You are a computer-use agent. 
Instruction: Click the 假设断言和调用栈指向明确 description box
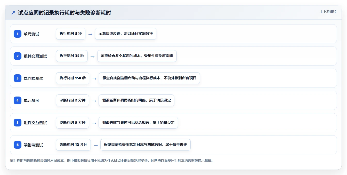point(136,100)
